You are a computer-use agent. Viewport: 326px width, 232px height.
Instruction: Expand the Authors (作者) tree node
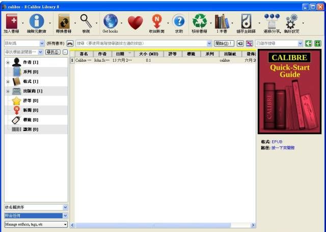point(8,62)
